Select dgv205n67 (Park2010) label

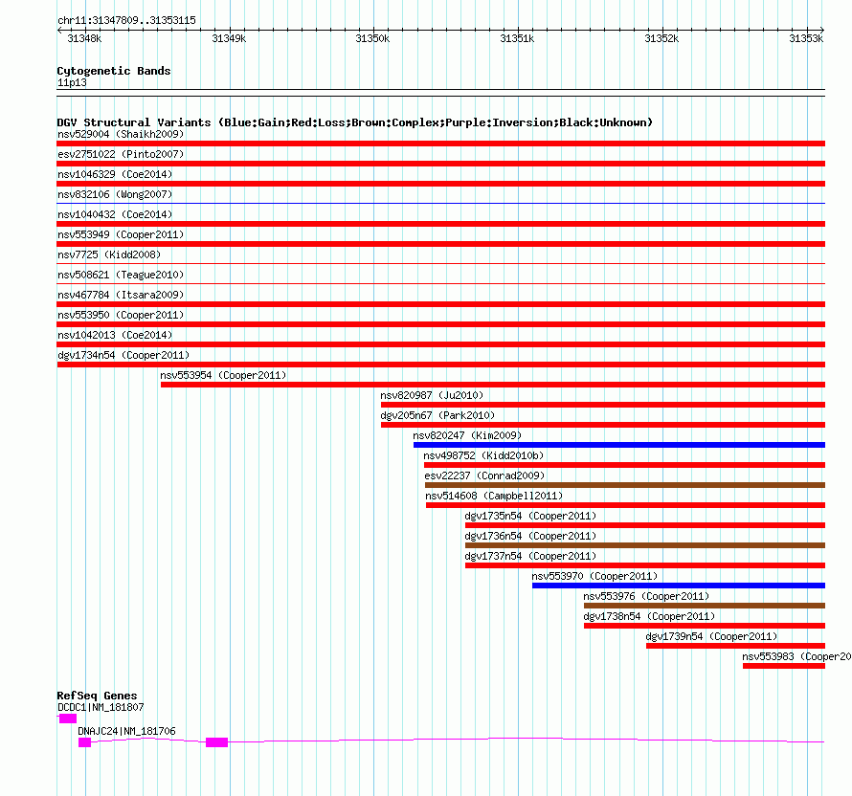click(437, 415)
